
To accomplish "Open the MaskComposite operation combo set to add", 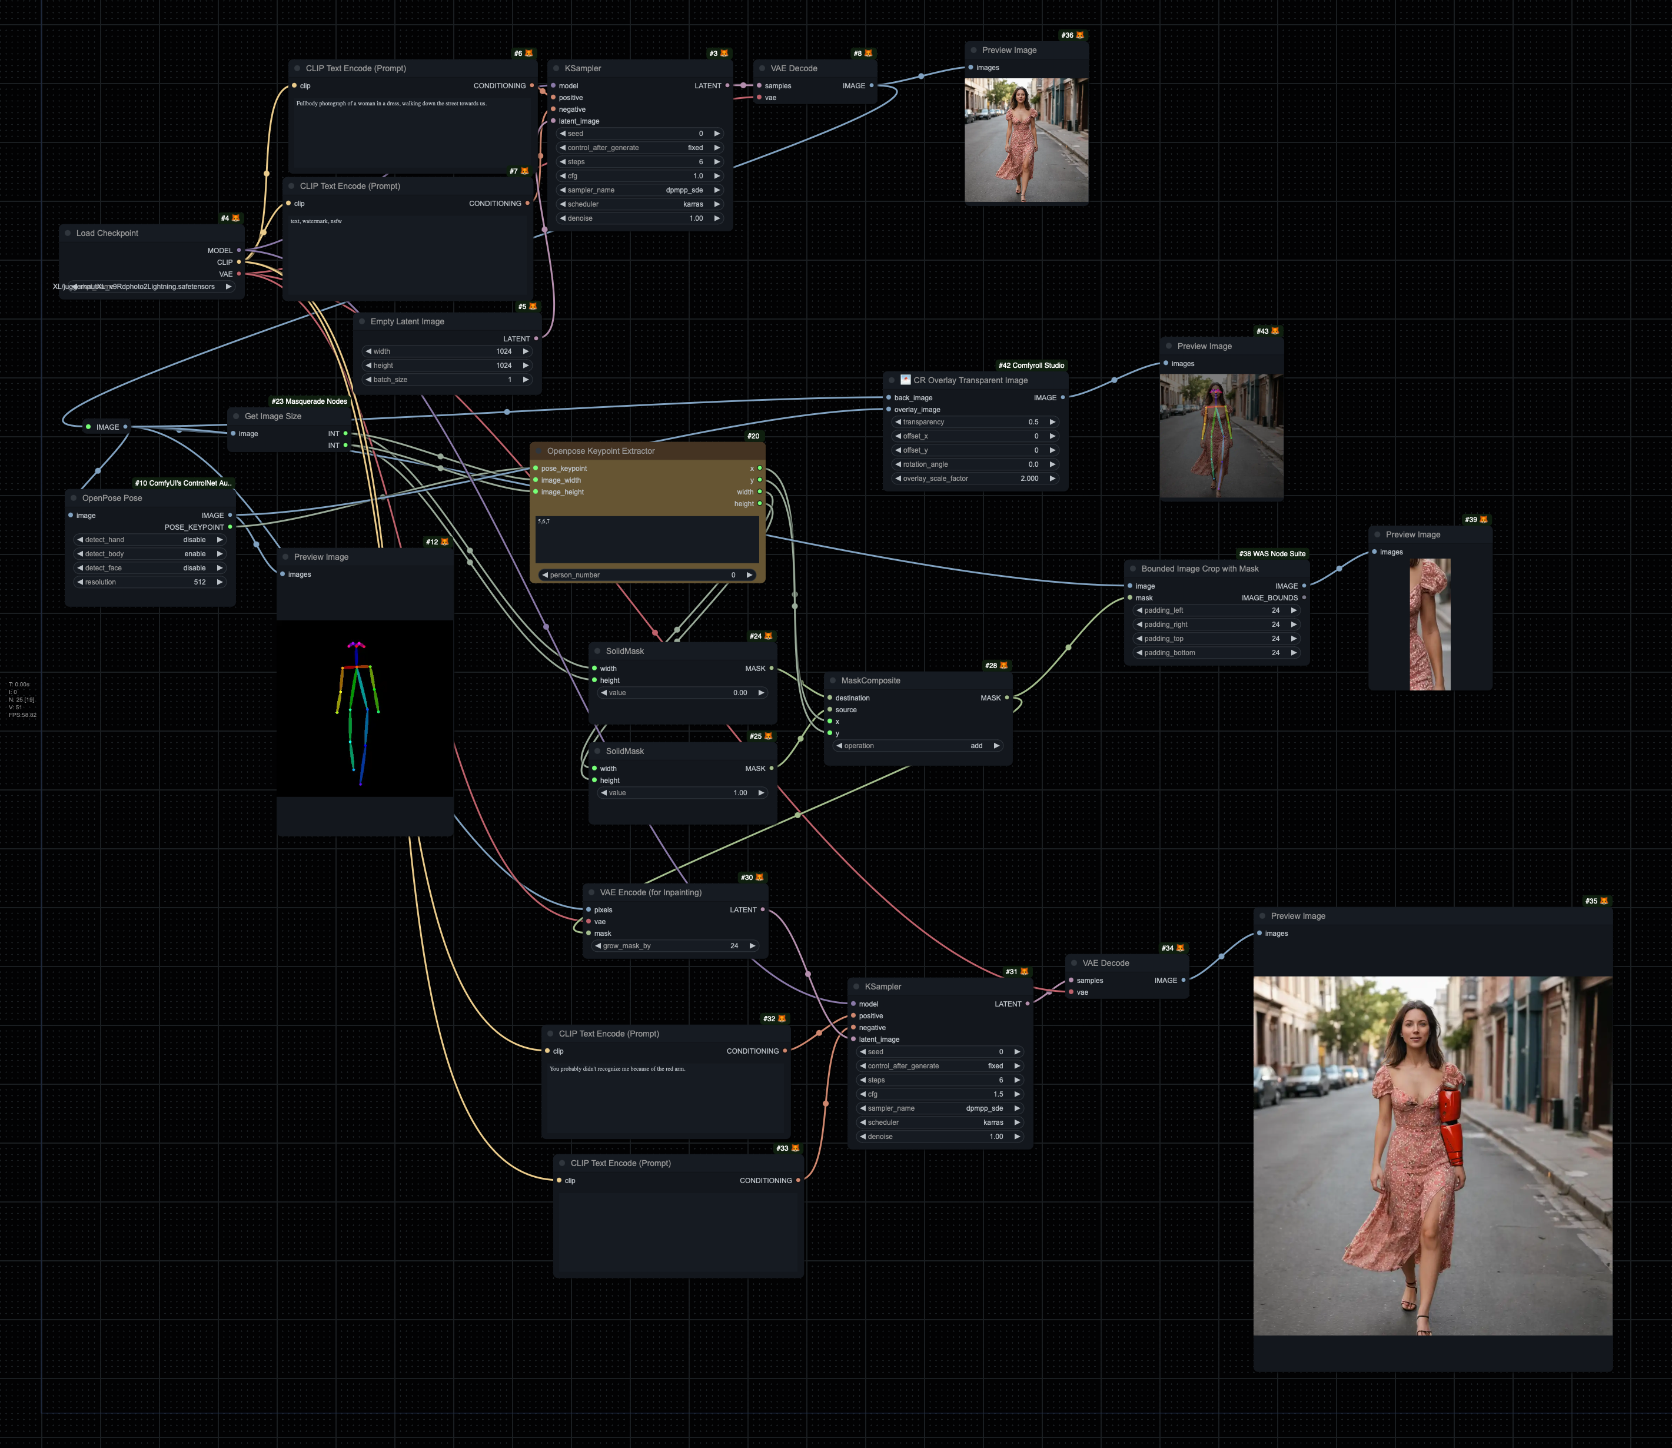I will point(918,746).
